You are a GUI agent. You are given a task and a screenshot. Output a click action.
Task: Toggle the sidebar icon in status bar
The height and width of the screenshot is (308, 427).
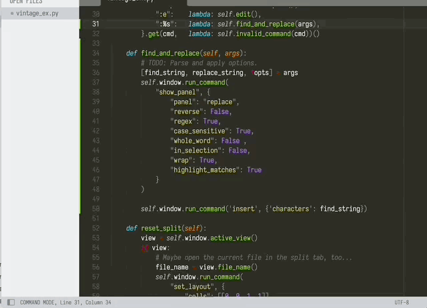coord(11,302)
